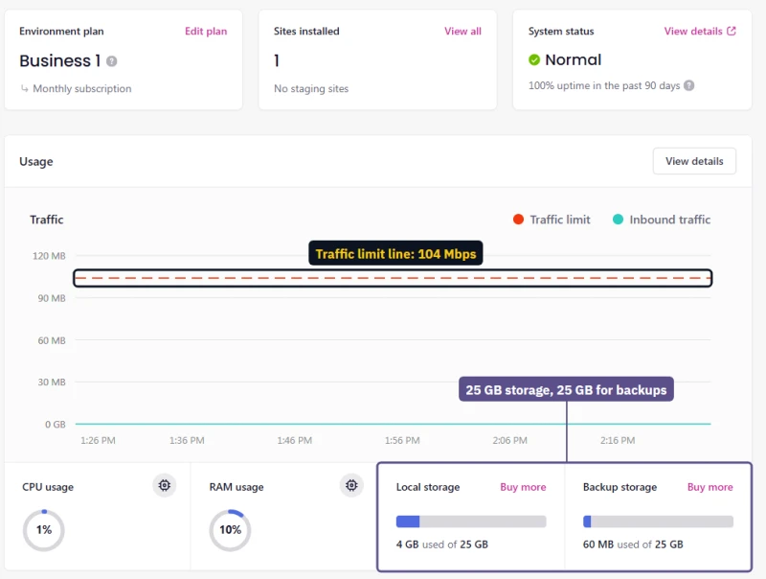Open System status View details link

click(693, 31)
